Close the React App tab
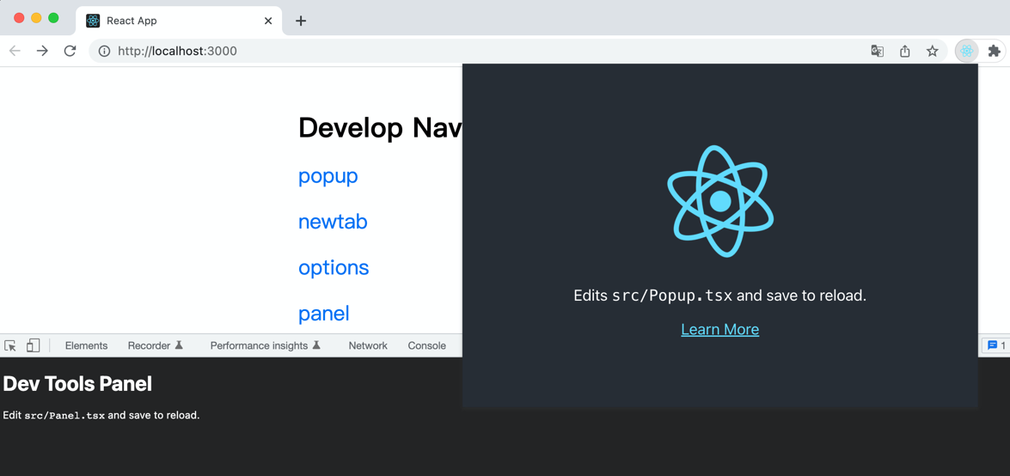The width and height of the screenshot is (1010, 476). [268, 21]
